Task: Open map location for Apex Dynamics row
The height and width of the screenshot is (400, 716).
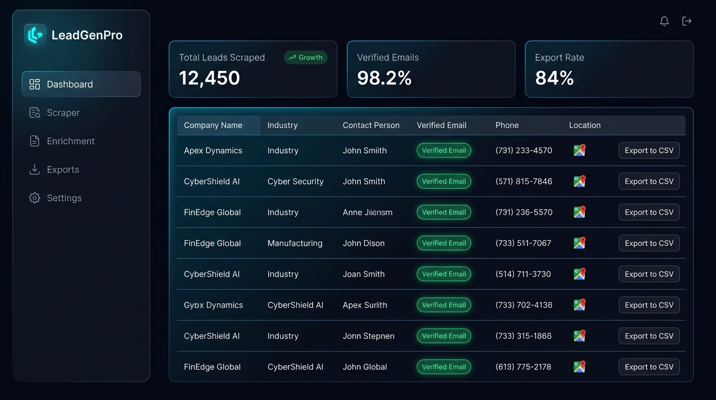Action: 580,151
